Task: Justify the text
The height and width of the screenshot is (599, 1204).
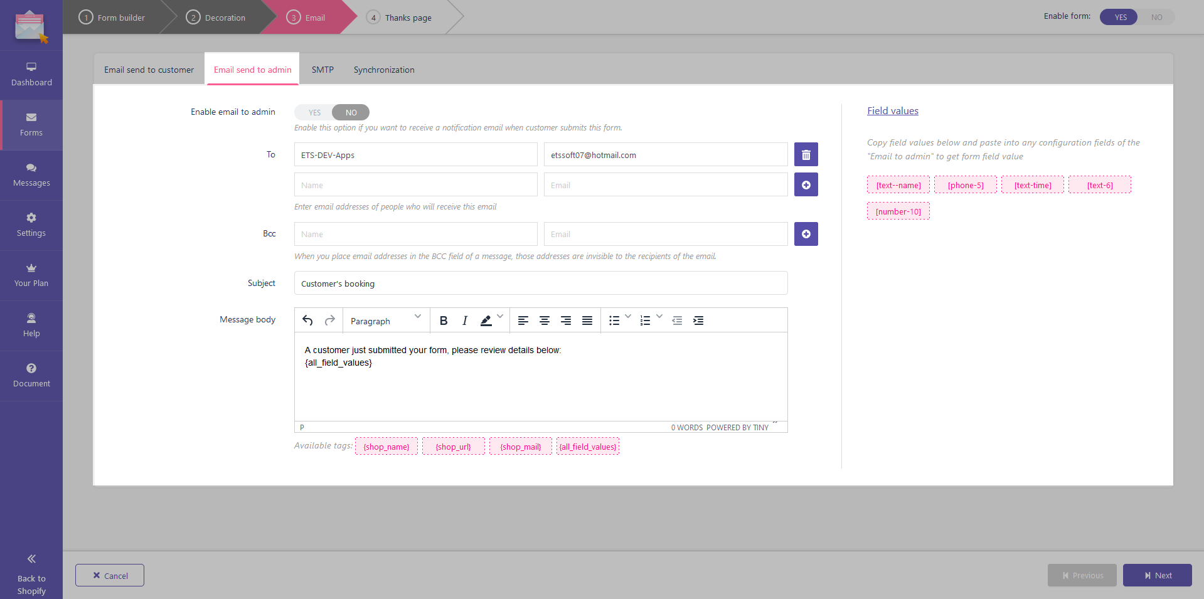Action: 587,321
